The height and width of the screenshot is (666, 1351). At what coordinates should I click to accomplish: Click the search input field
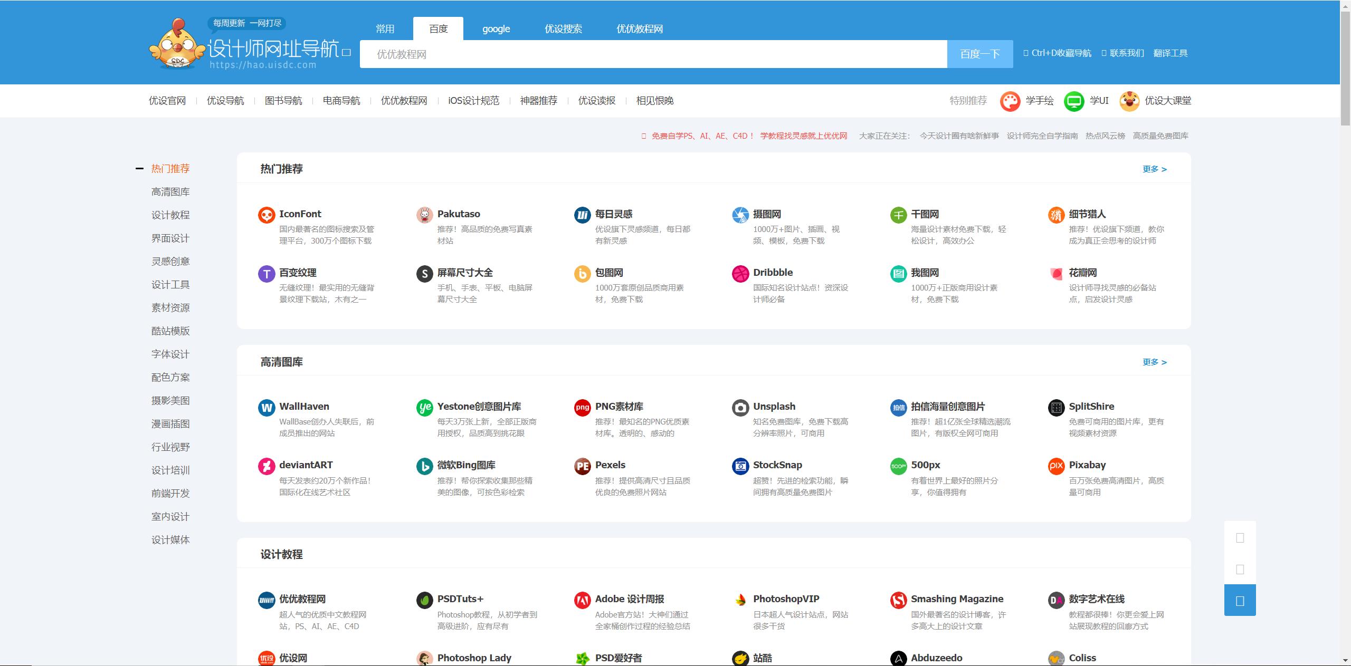point(653,54)
